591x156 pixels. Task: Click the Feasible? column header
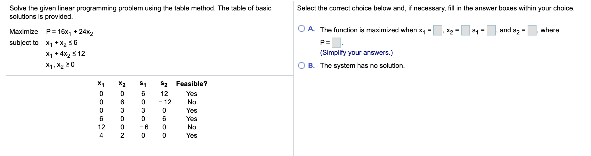[192, 84]
